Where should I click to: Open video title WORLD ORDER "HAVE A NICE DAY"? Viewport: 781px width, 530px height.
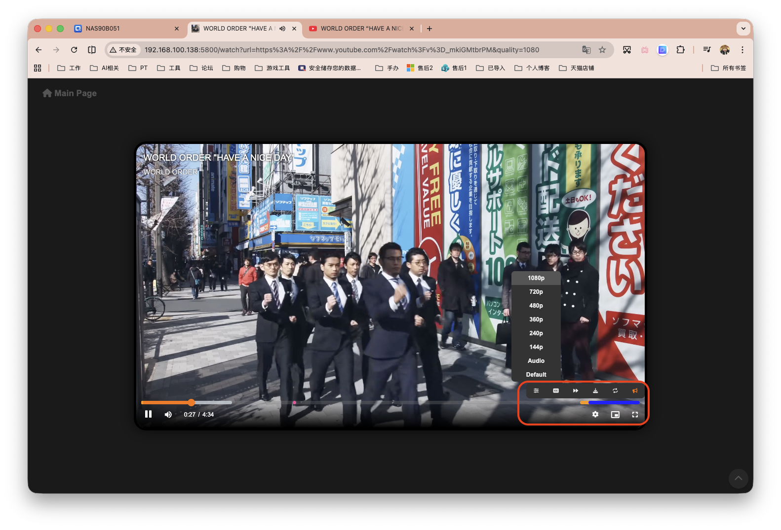coord(218,158)
